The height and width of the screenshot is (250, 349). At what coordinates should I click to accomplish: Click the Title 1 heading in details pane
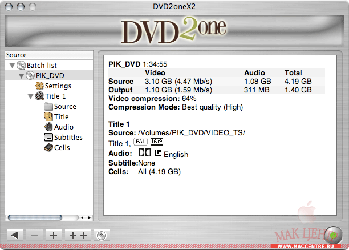[119, 124]
